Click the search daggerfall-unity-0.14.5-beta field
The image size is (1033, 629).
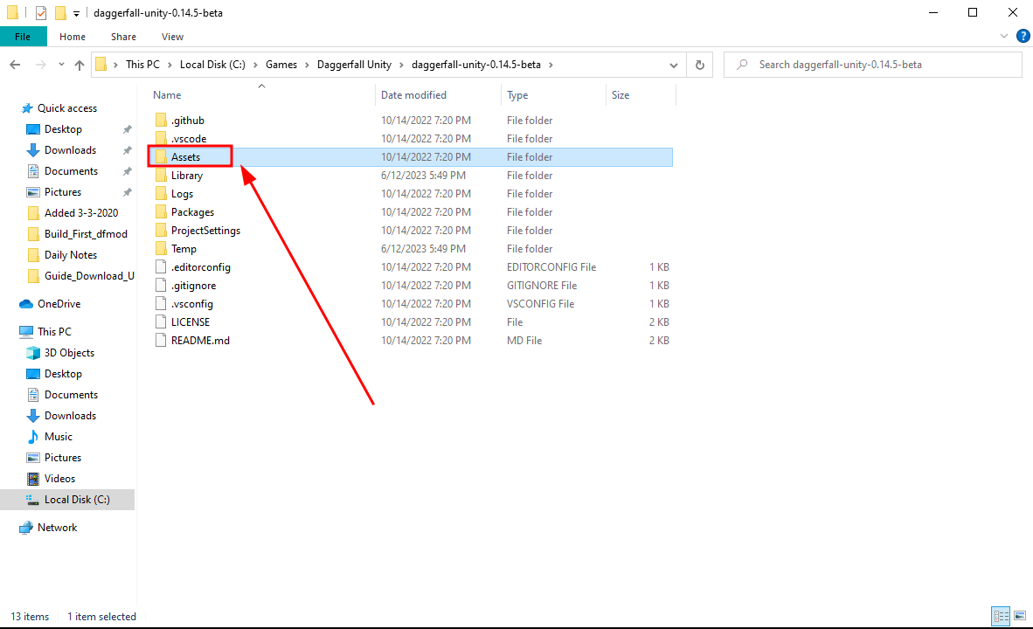tap(873, 65)
